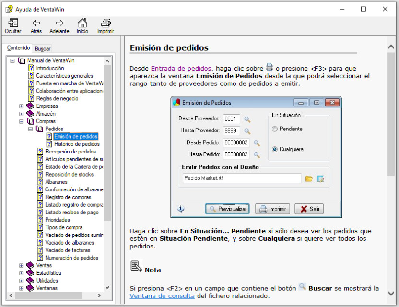This screenshot has width=399, height=307.
Task: Select the Cualquiera radio button
Action: [275, 149]
